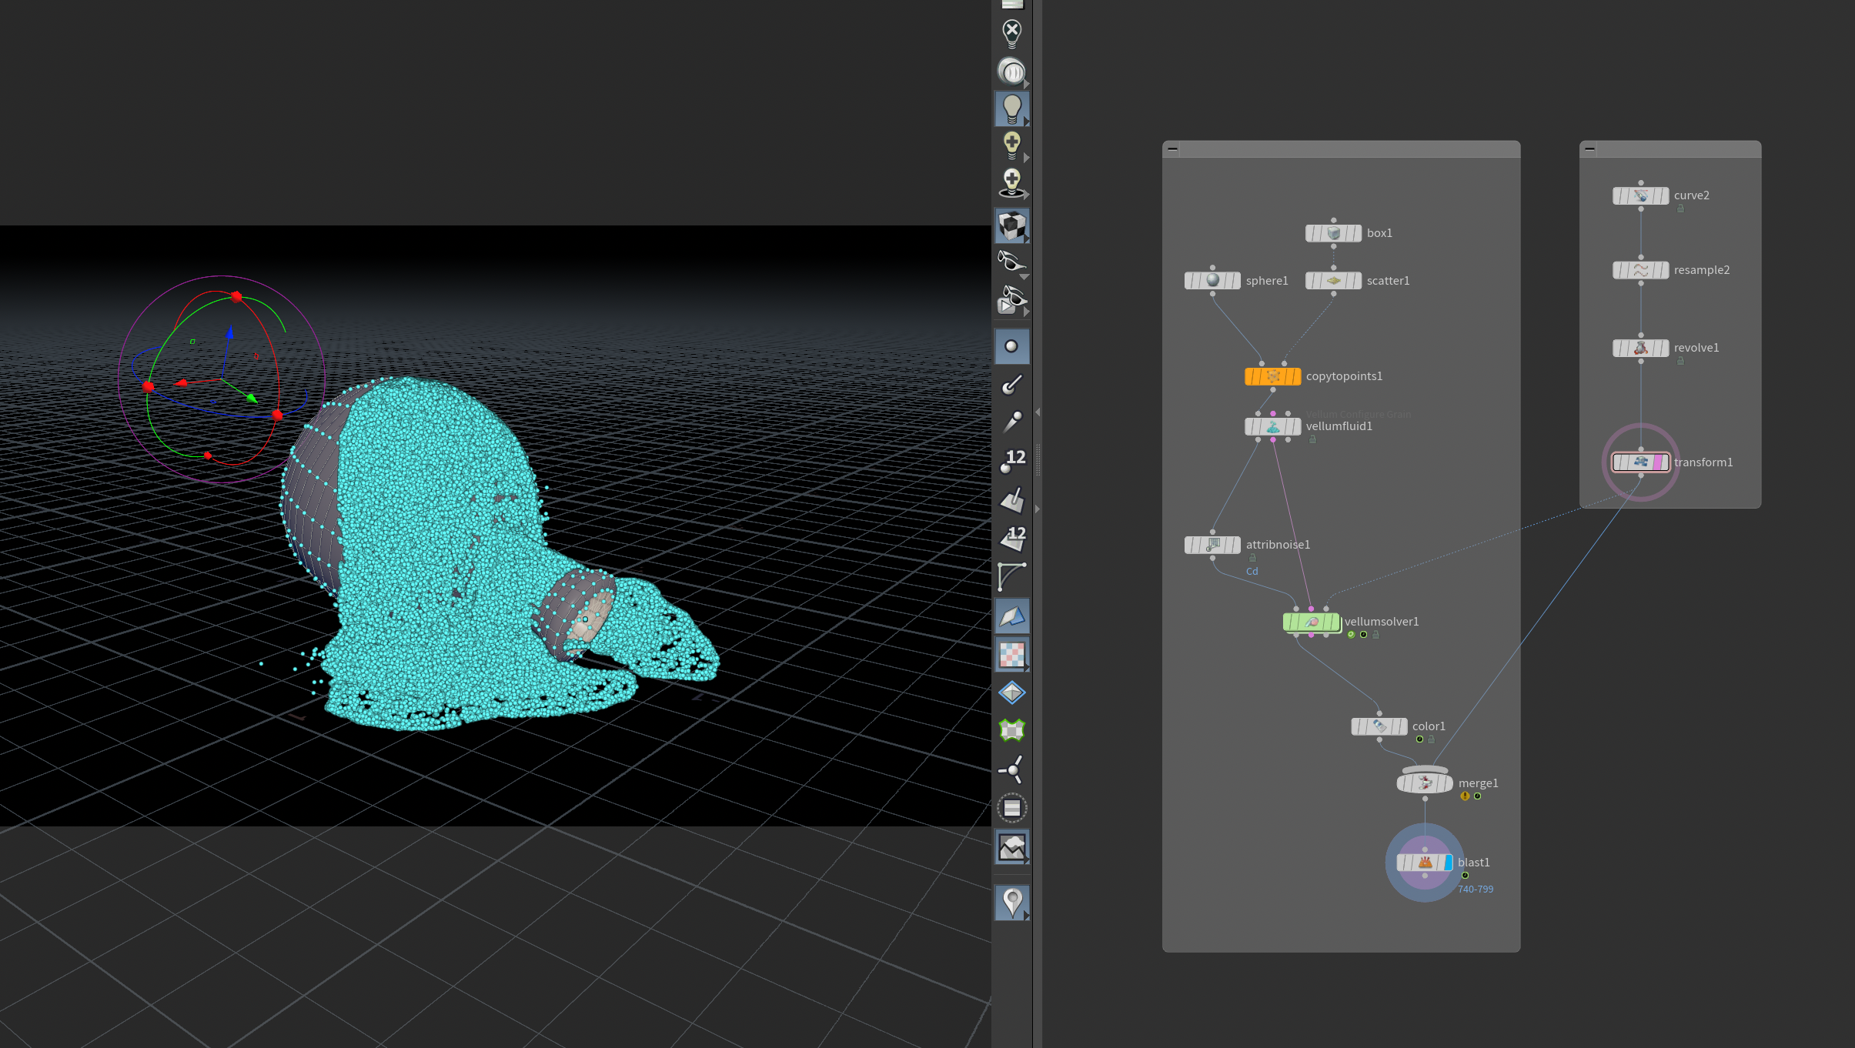Click the disable lighting bulb icon
This screenshot has height=1048, width=1855.
[x=1011, y=34]
